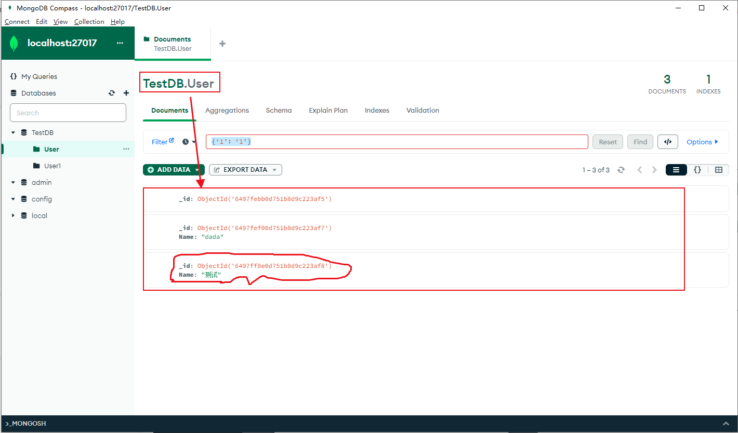This screenshot has width=738, height=433.
Task: Click the filter query input field
Action: pos(397,142)
